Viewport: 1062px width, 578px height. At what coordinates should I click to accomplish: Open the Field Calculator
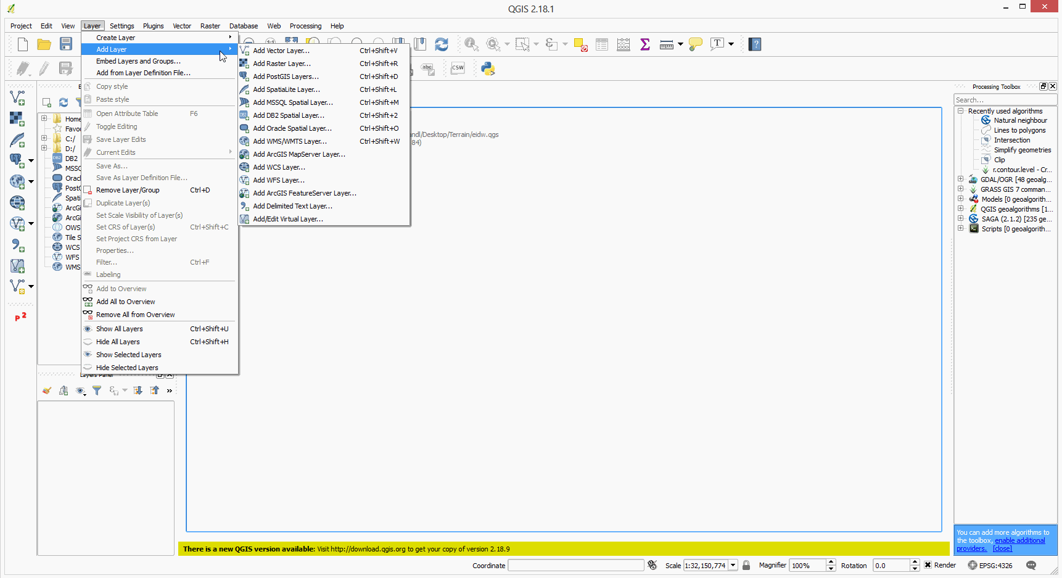tap(623, 44)
